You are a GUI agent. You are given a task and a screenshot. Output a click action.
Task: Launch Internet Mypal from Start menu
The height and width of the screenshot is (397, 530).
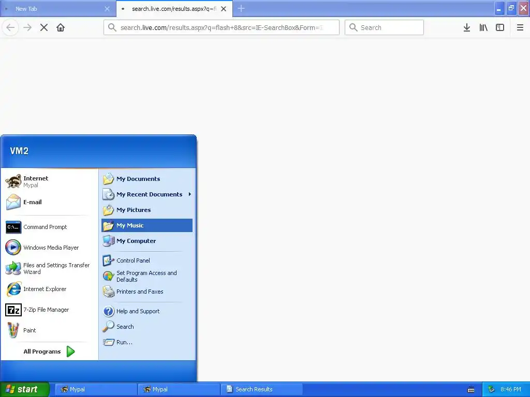pyautogui.click(x=49, y=181)
